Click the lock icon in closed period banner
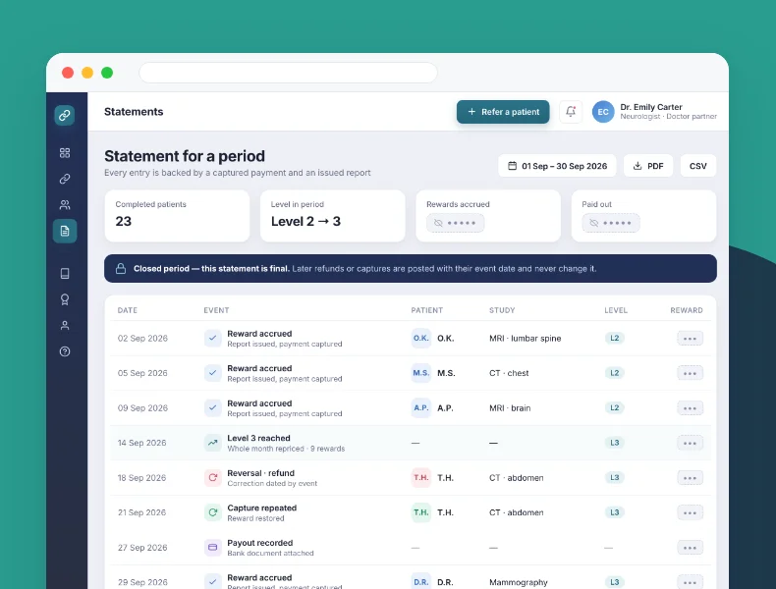 120,269
